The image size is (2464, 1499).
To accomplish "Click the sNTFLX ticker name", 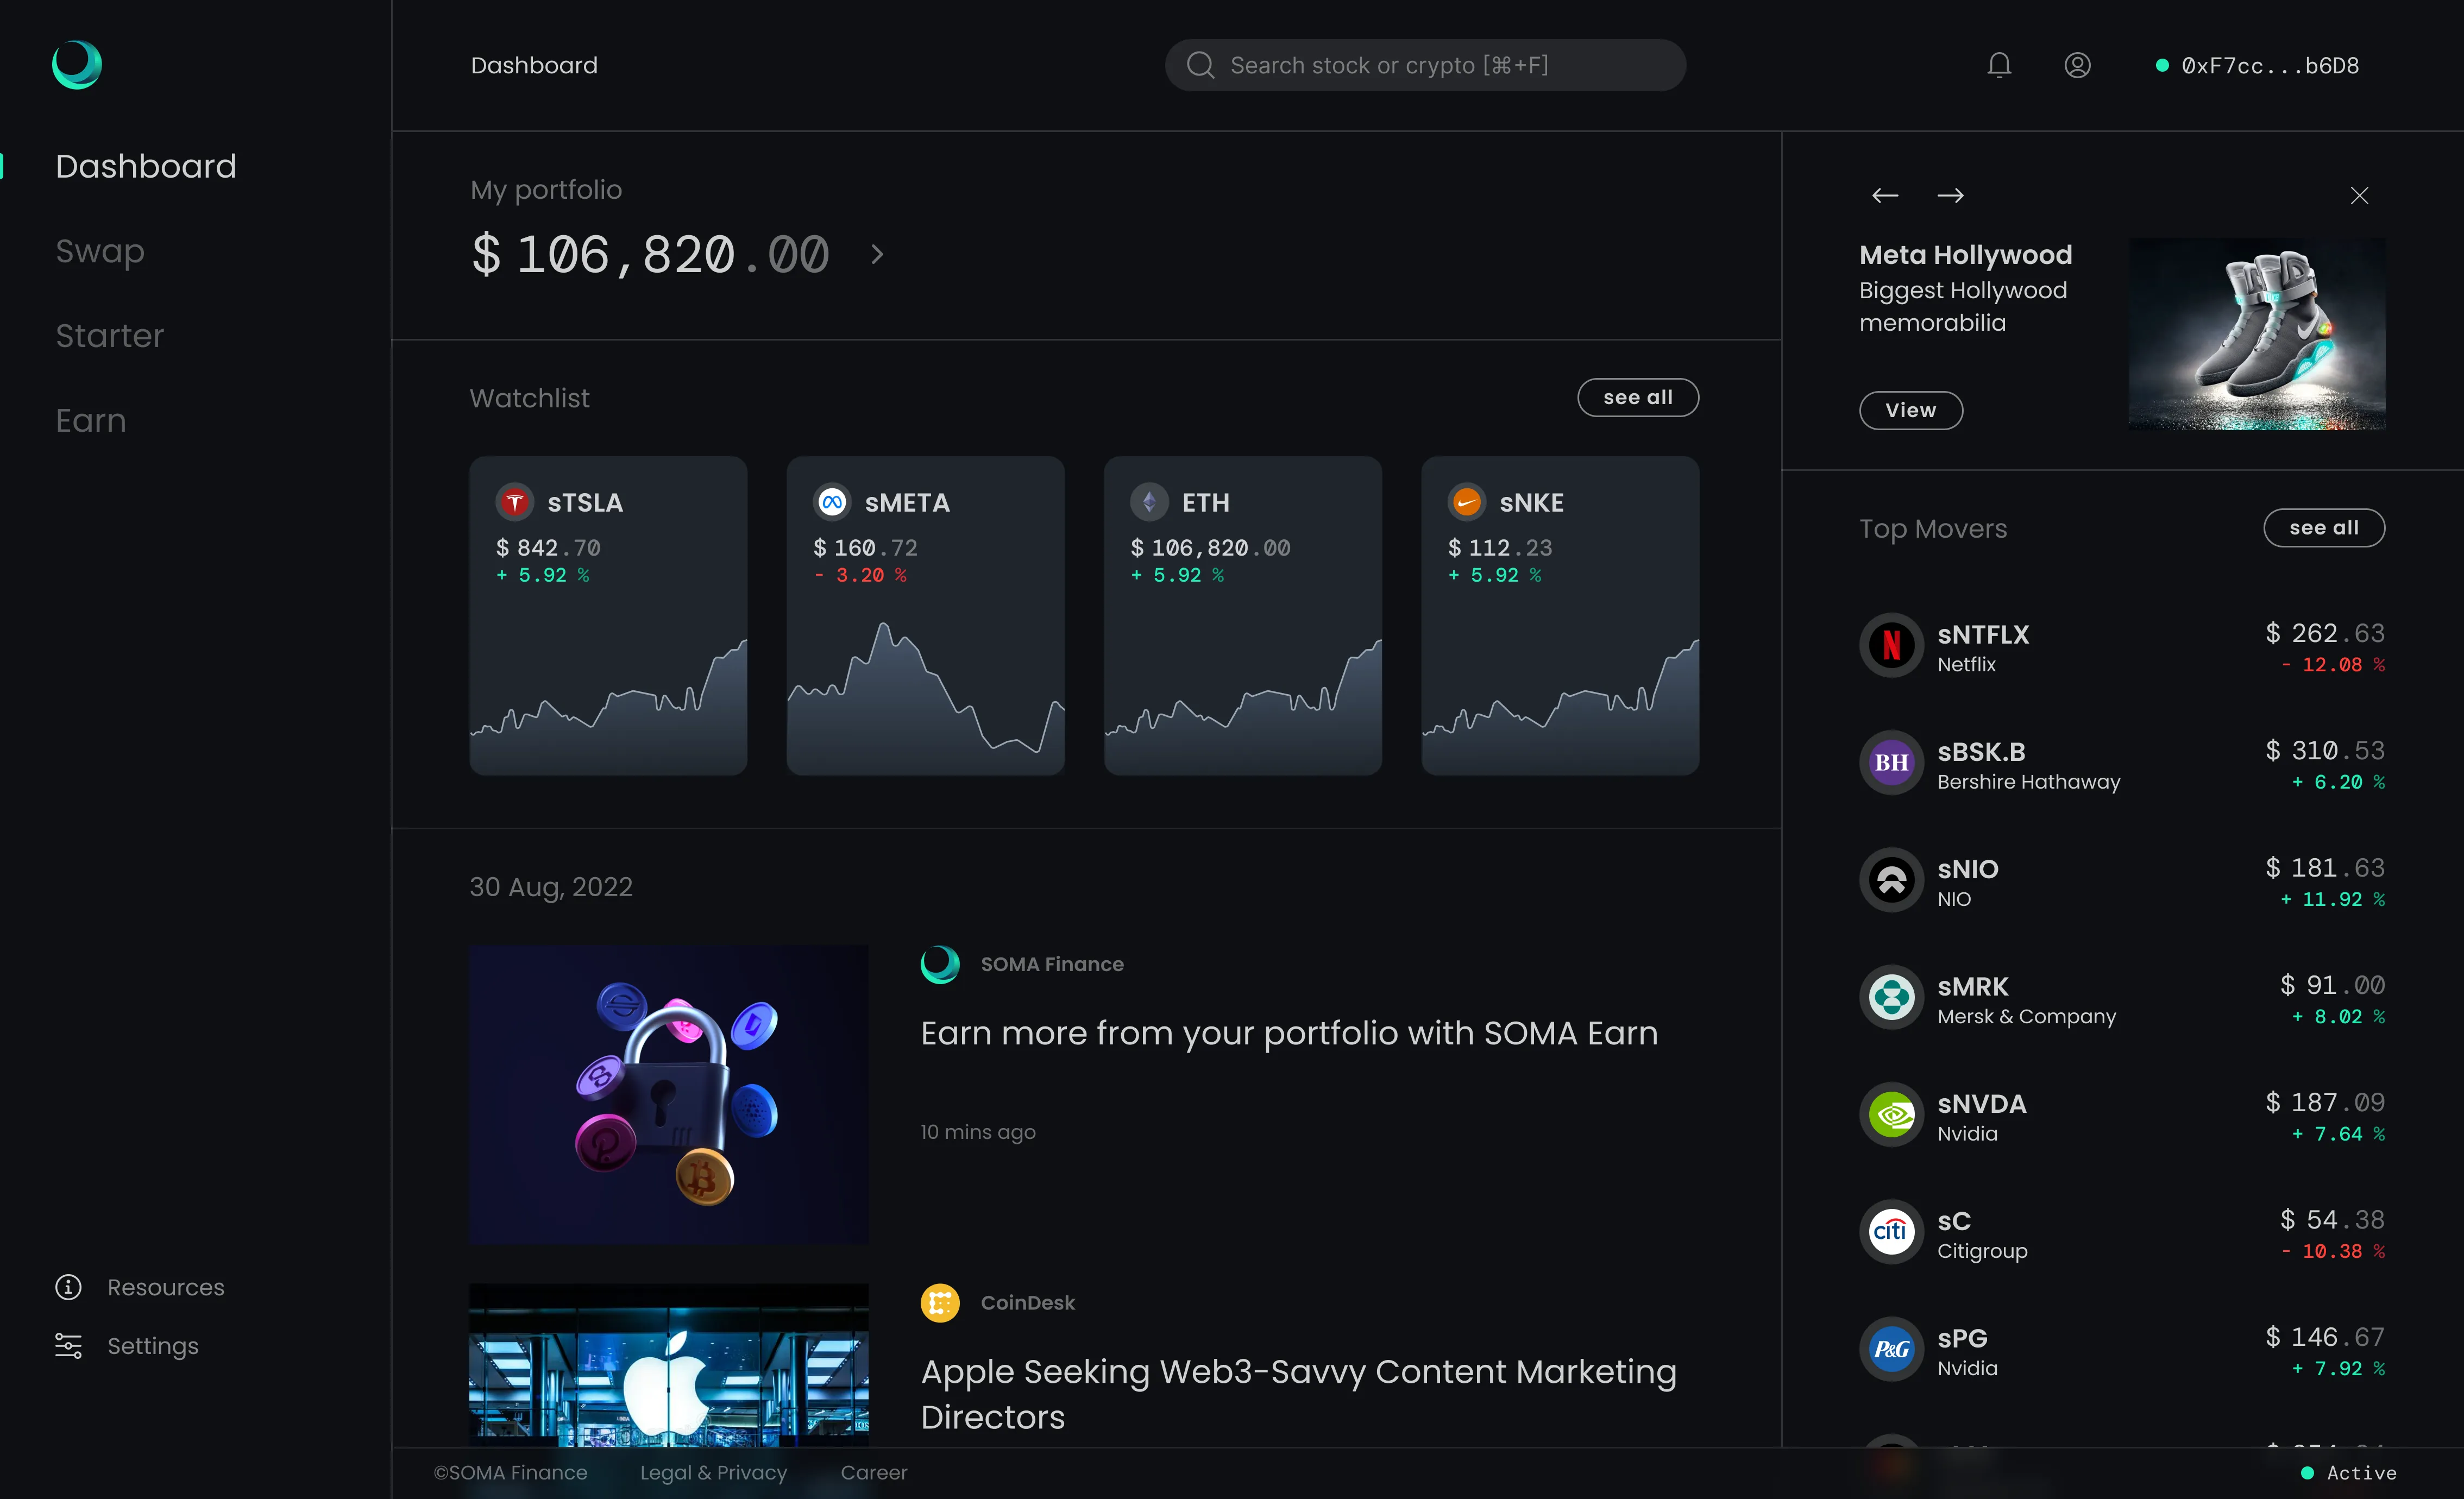I will pos(1983,634).
